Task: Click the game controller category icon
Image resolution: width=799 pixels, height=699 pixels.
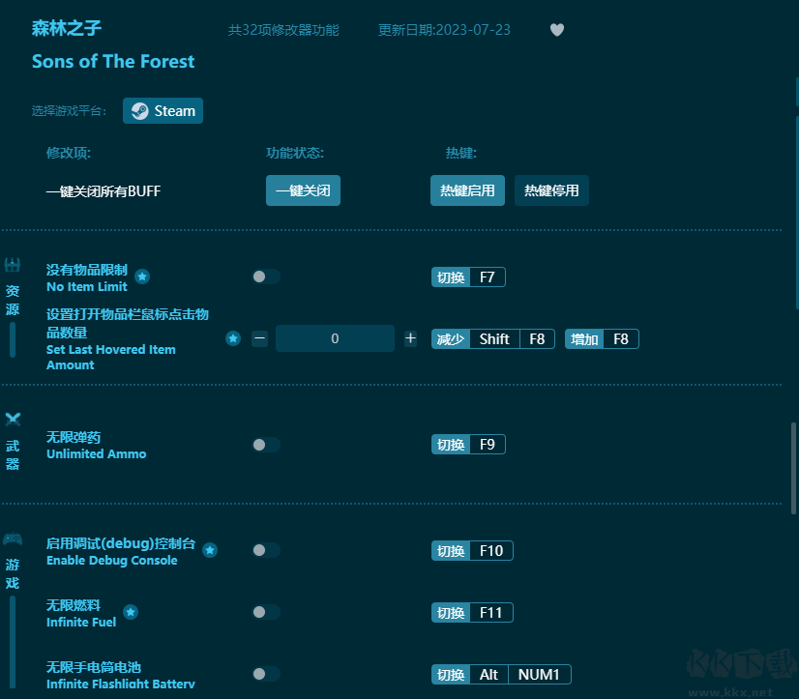Action: pyautogui.click(x=13, y=539)
